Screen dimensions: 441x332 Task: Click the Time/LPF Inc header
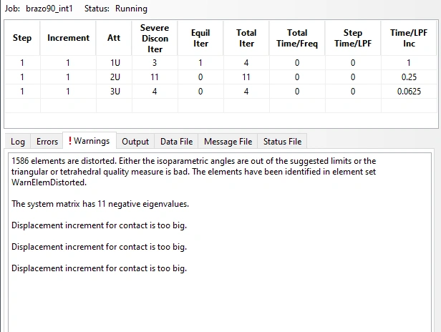[409, 38]
